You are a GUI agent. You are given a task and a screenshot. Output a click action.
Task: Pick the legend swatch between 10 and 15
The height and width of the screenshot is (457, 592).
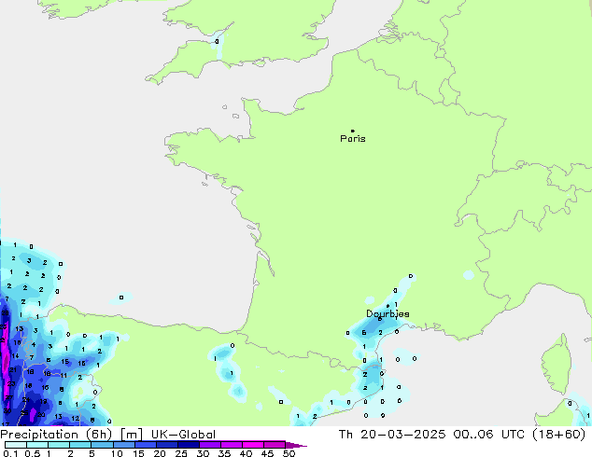[123, 445]
